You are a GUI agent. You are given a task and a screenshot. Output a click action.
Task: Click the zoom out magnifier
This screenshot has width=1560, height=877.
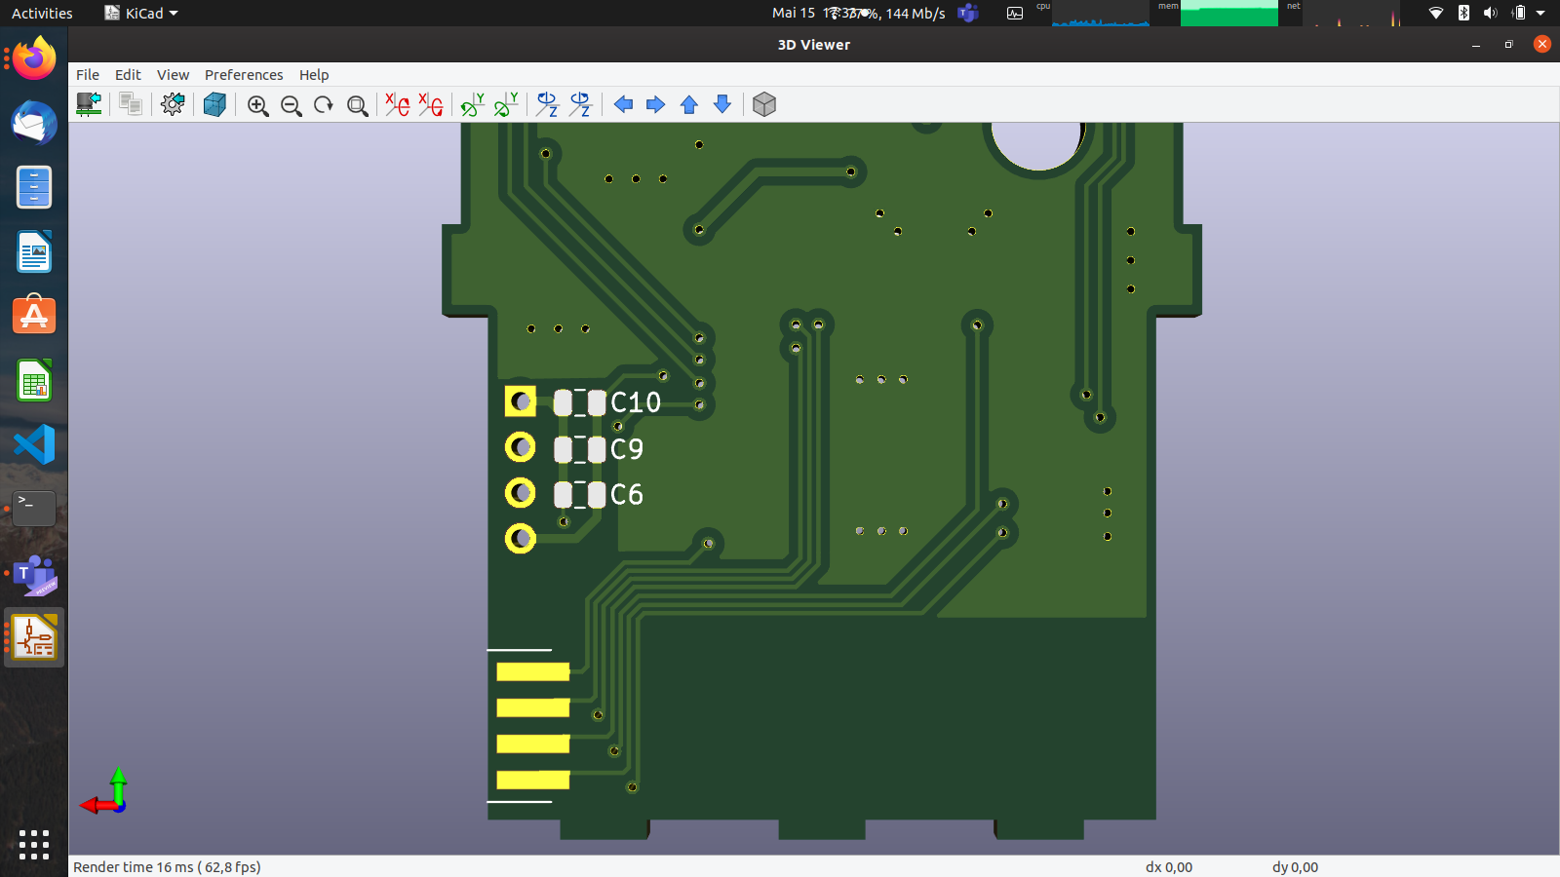(x=291, y=105)
